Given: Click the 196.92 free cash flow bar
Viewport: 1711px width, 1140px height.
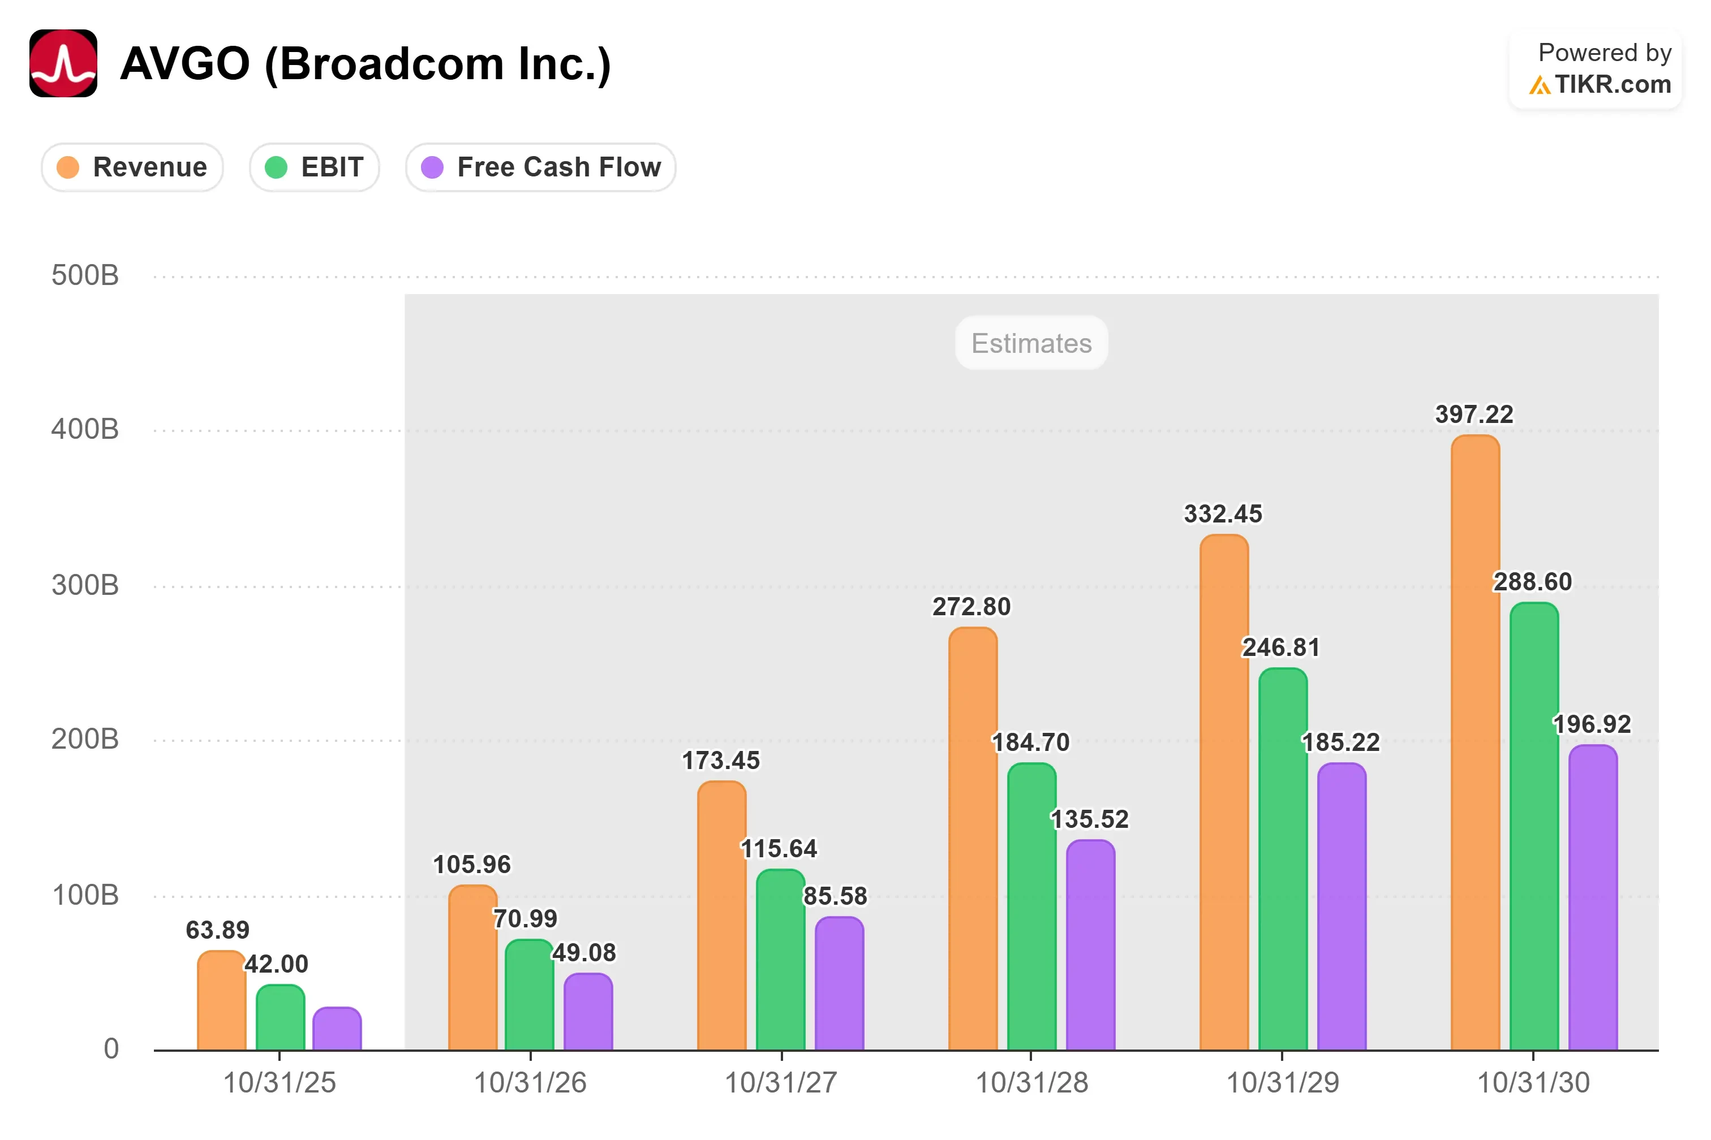Looking at the screenshot, I should (x=1593, y=897).
